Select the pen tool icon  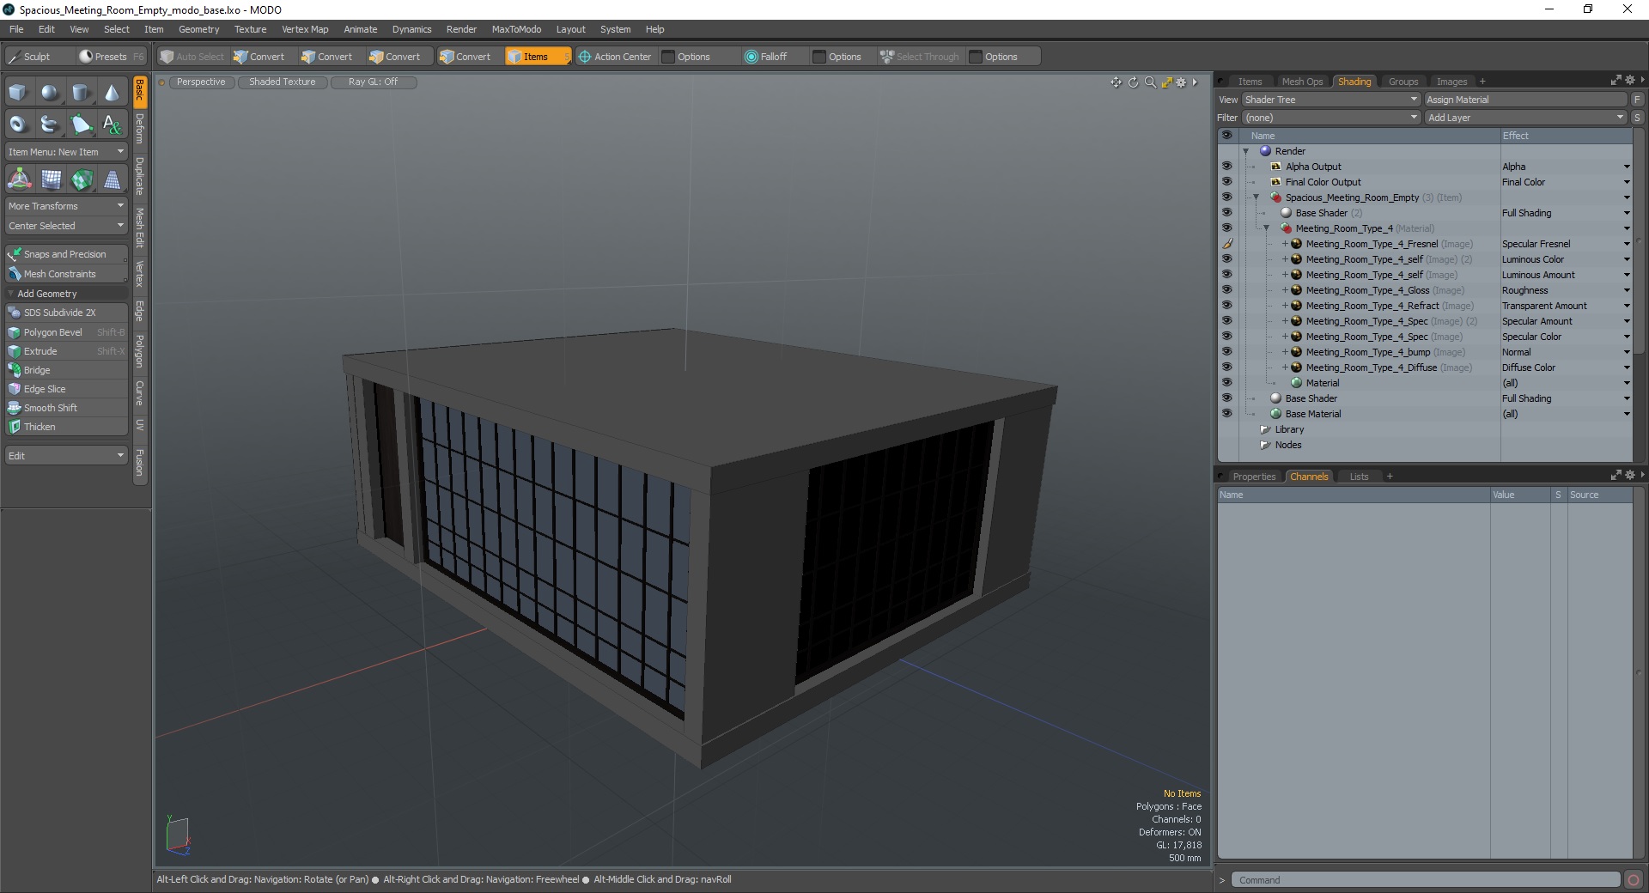click(81, 125)
